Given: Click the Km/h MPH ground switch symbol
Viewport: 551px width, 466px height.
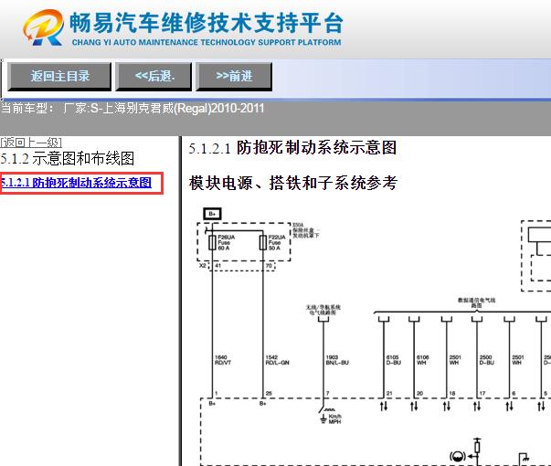Looking at the screenshot, I should (x=330, y=415).
